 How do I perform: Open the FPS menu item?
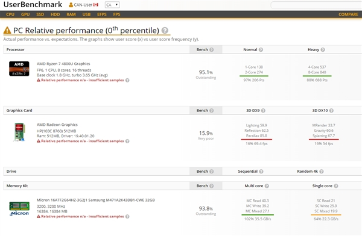(116, 14)
